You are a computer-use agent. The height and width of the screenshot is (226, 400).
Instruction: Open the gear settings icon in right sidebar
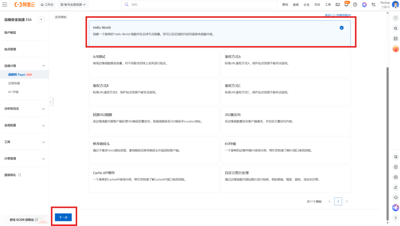coord(395,177)
